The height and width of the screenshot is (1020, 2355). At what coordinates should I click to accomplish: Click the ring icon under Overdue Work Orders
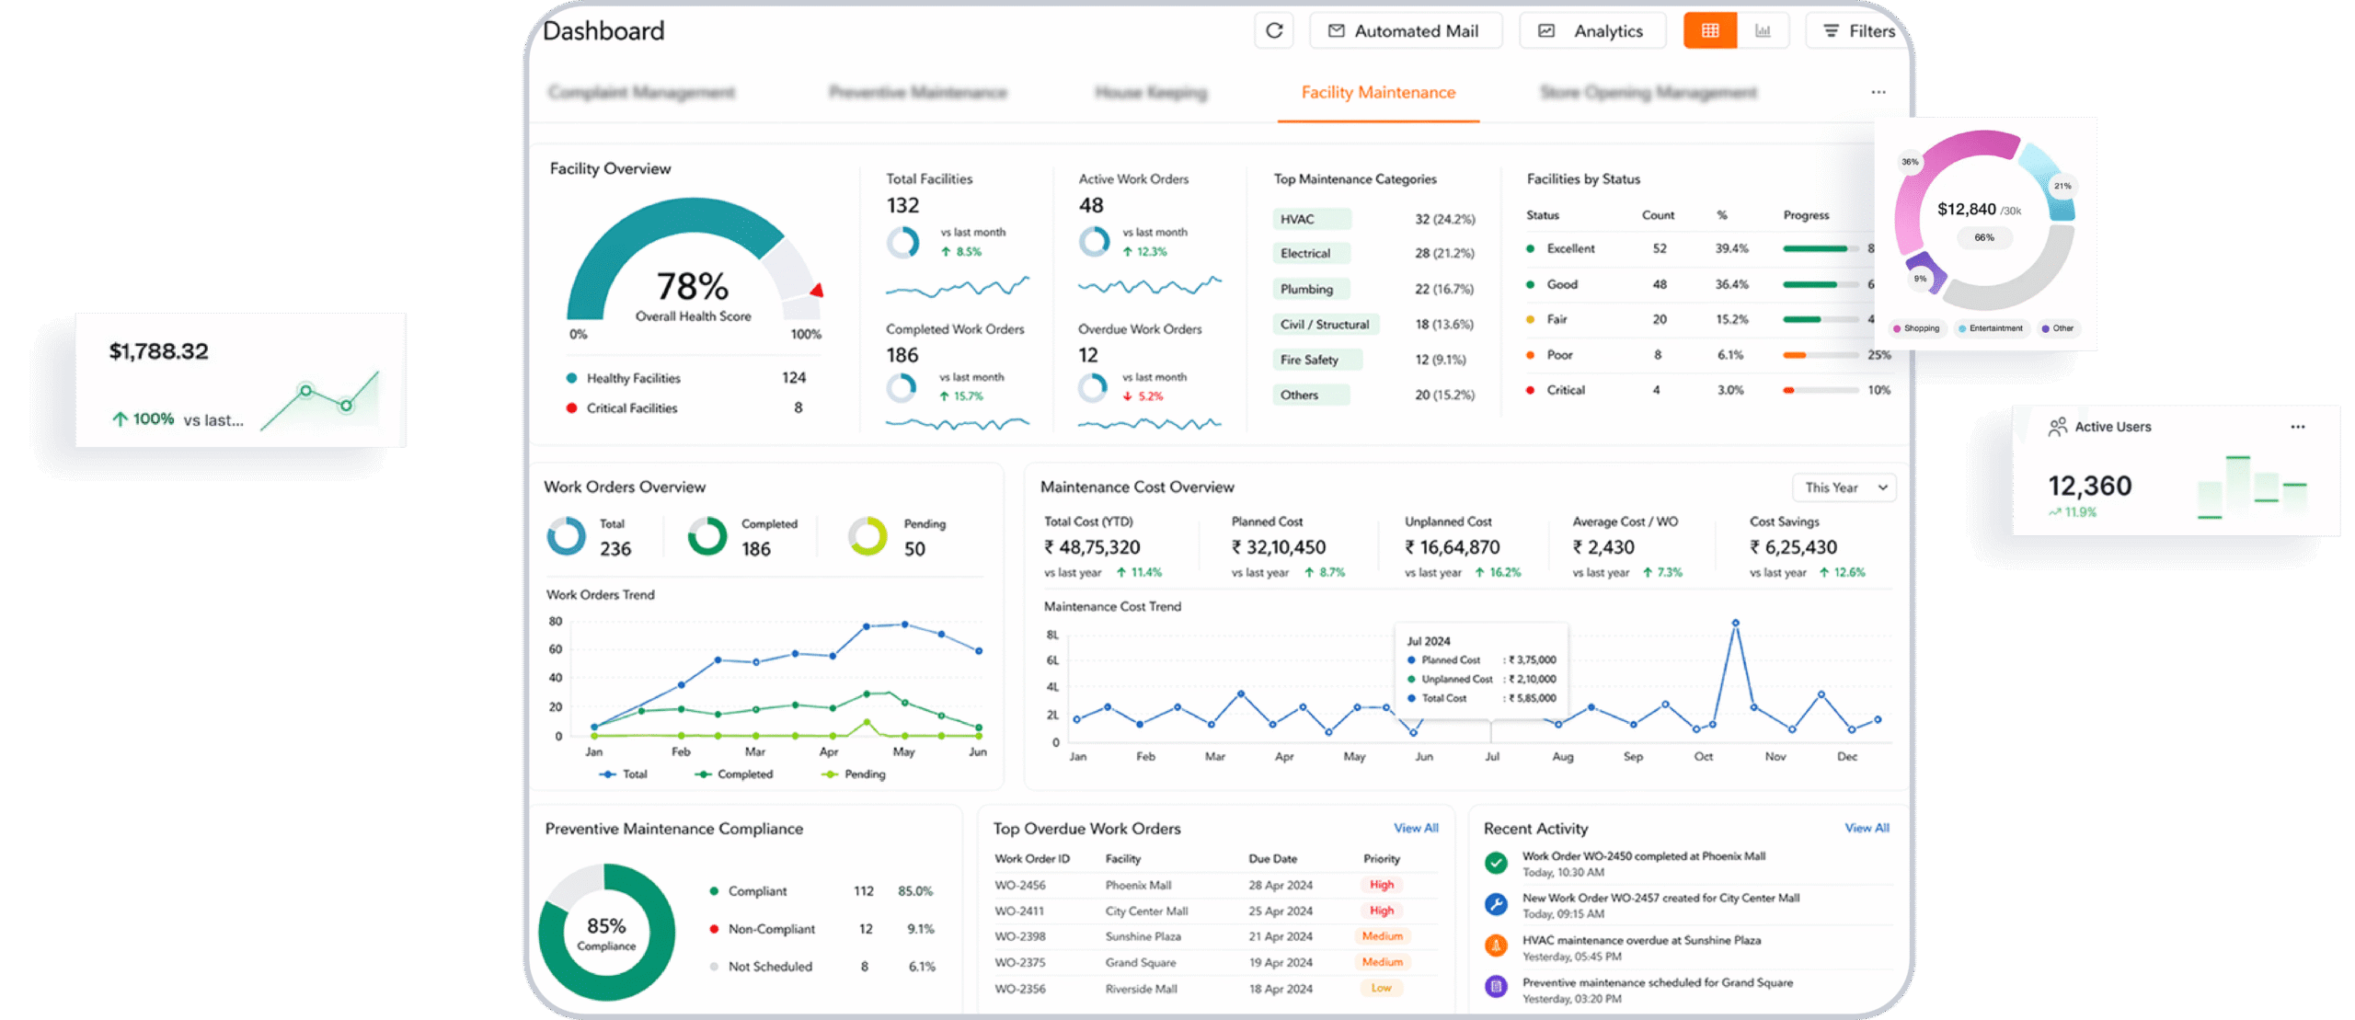[1093, 387]
